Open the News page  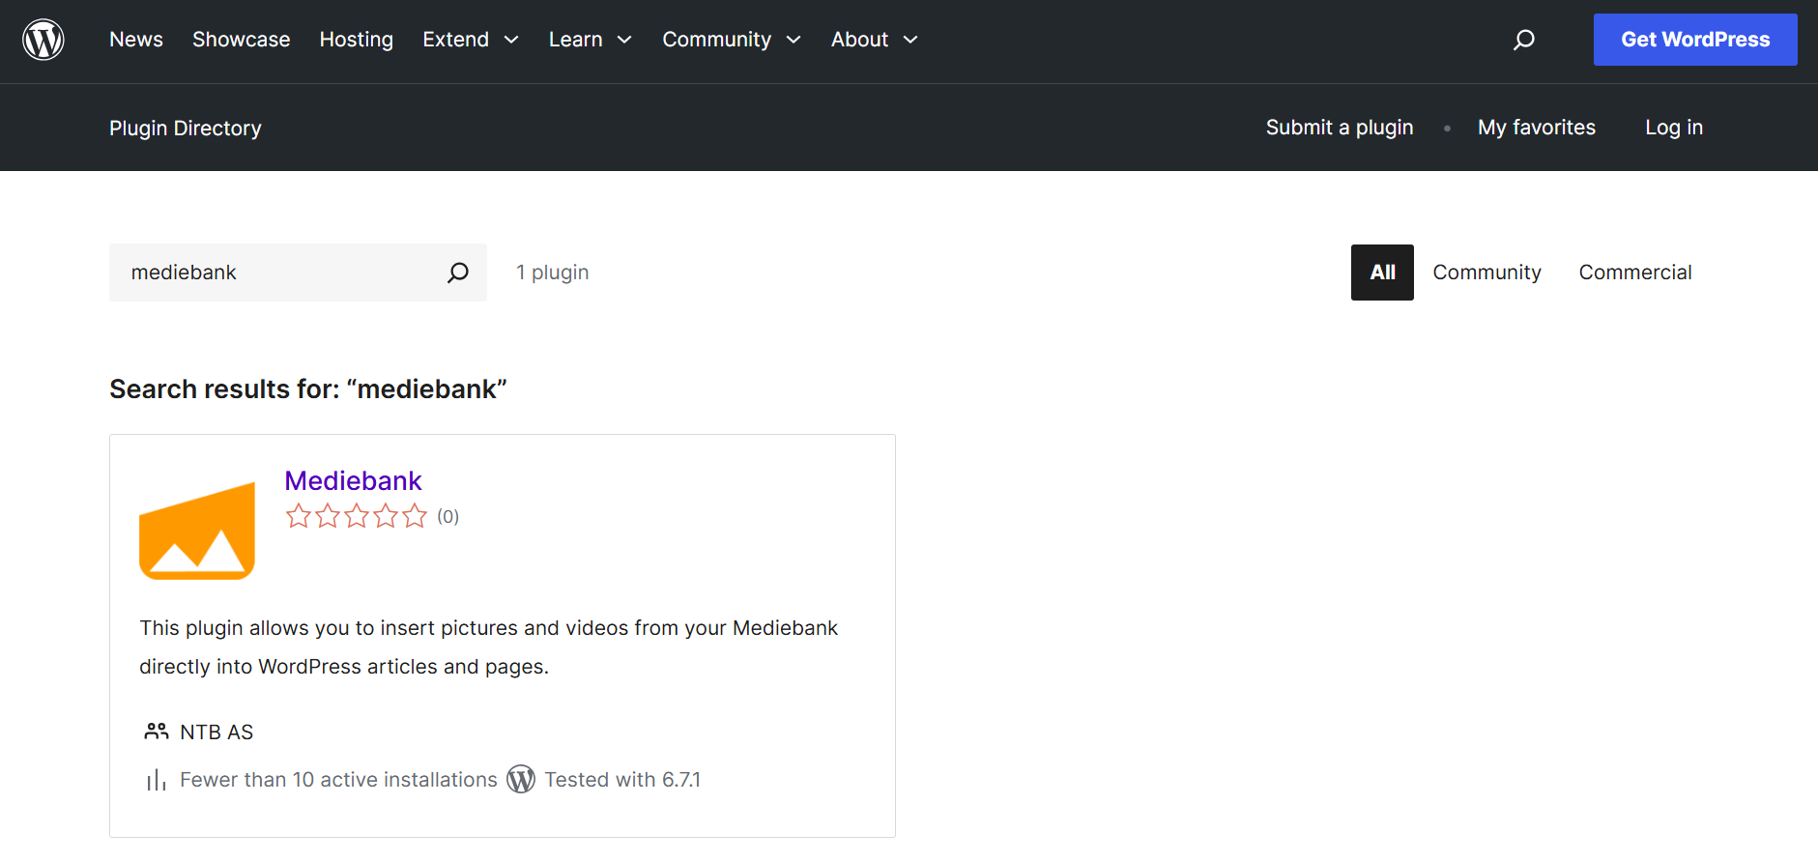pyautogui.click(x=136, y=40)
